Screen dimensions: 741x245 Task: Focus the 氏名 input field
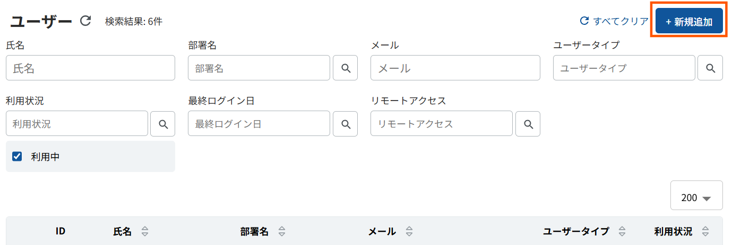[90, 68]
